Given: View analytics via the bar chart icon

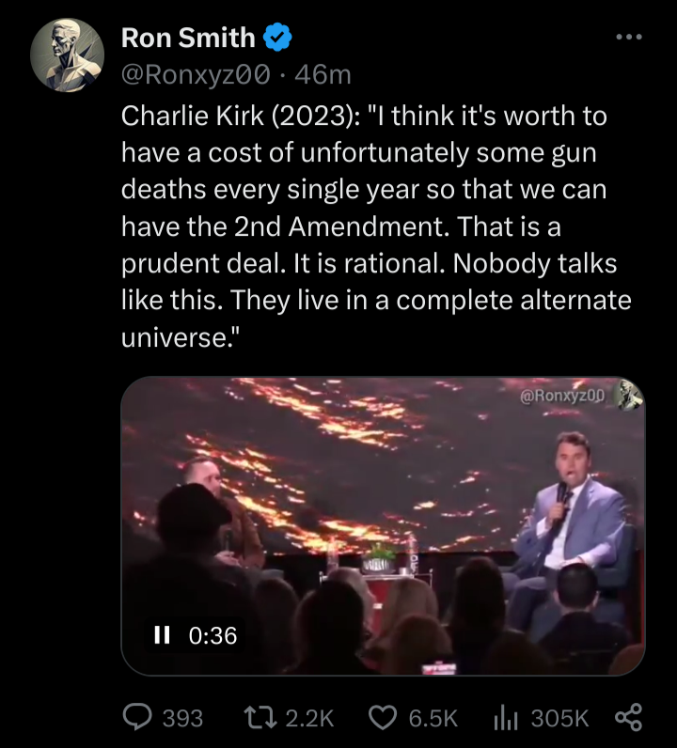Looking at the screenshot, I should point(507,718).
